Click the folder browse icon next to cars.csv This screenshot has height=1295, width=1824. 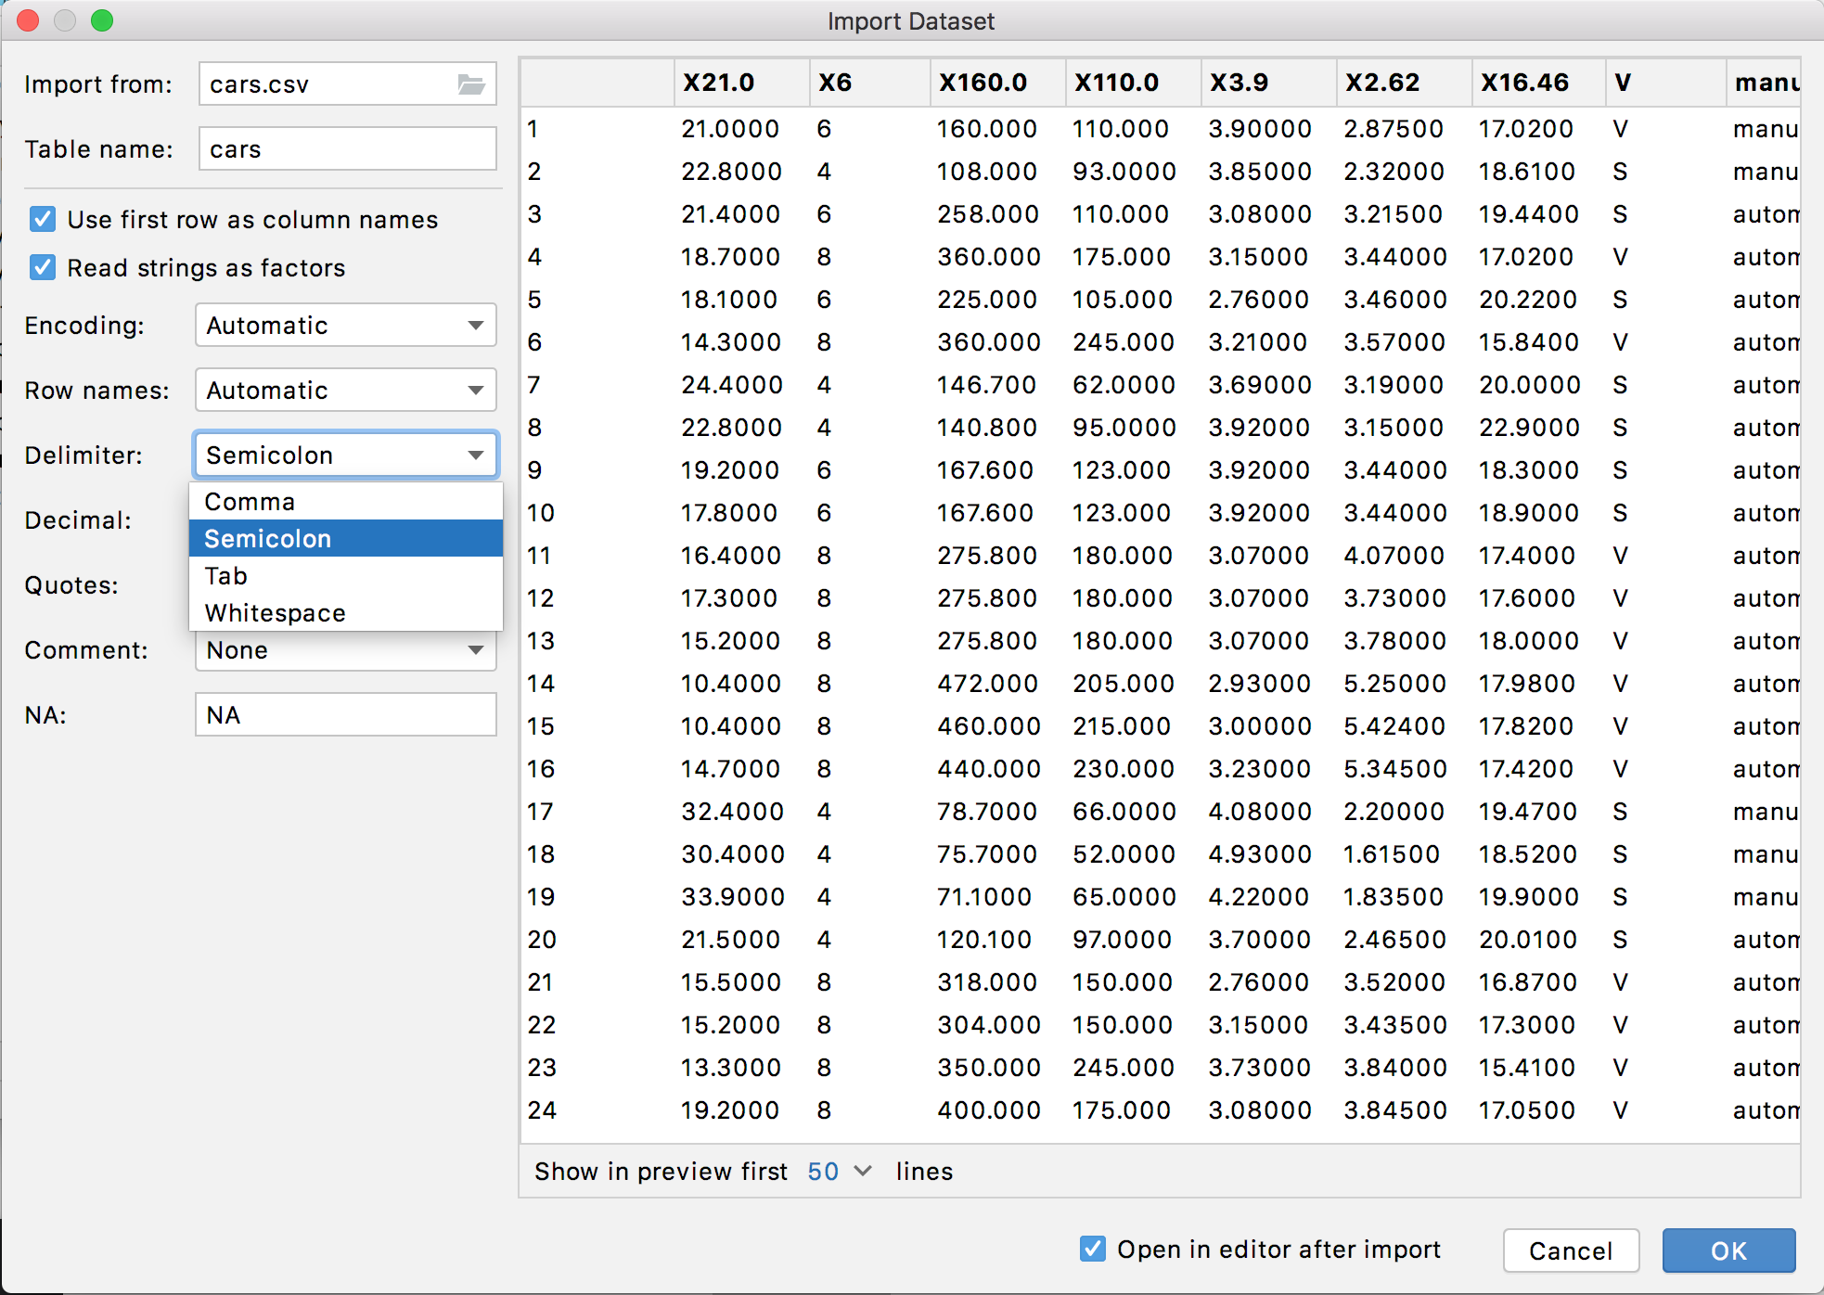pos(471,83)
